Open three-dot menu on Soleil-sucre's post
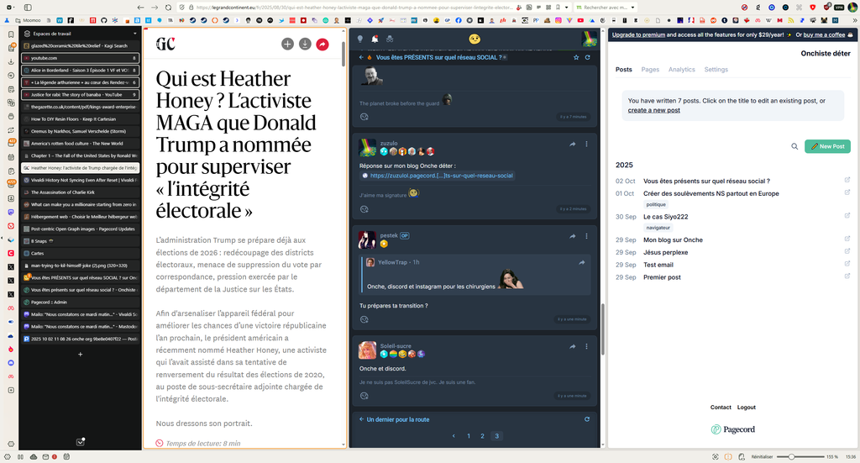Image resolution: width=860 pixels, height=463 pixels. click(x=586, y=346)
